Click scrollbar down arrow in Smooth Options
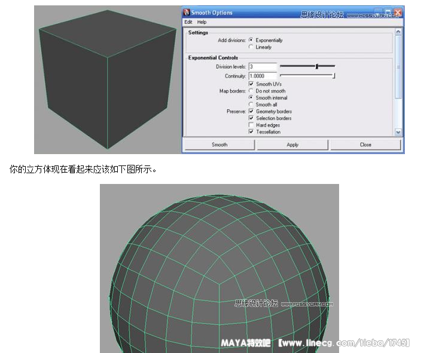 coord(398,132)
